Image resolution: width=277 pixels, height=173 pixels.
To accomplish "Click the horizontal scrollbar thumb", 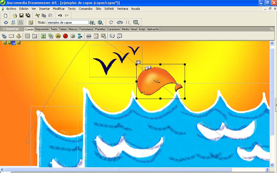I will (118, 170).
